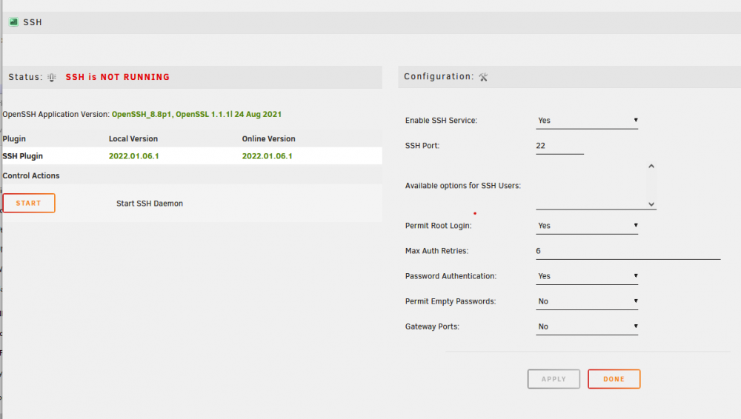The height and width of the screenshot is (419, 741).
Task: Click the local version 2022.01.06.1 value
Action: (x=133, y=156)
